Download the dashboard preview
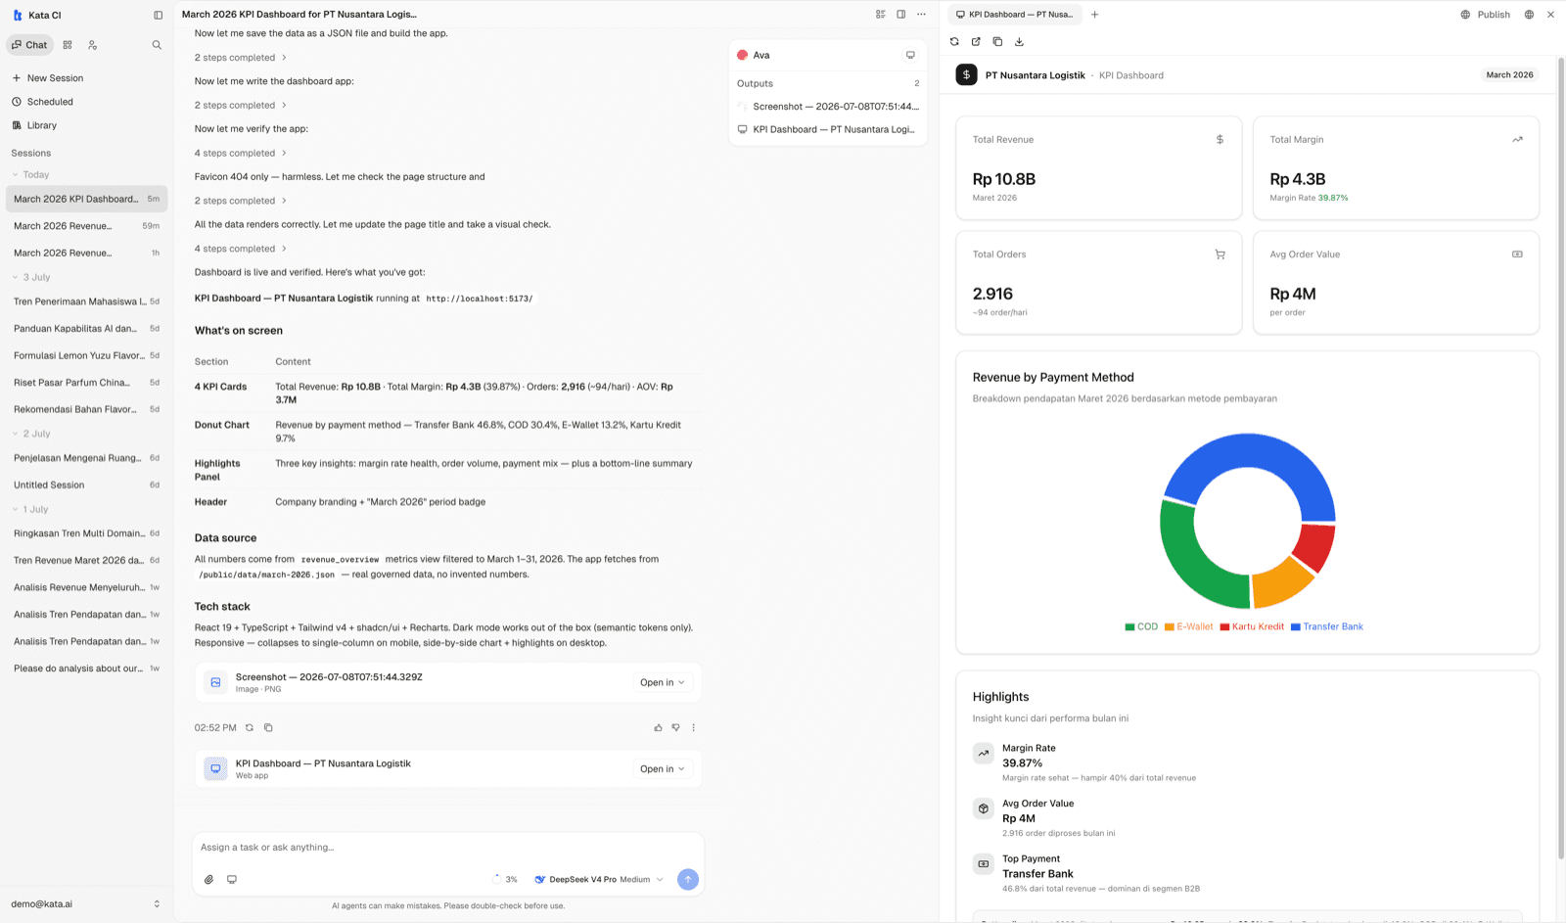This screenshot has width=1566, height=923. [x=1019, y=41]
